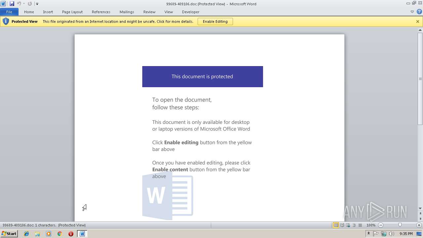This screenshot has width=423, height=238.
Task: Open Windows Explorer folder from taskbar
Action: 37,234
